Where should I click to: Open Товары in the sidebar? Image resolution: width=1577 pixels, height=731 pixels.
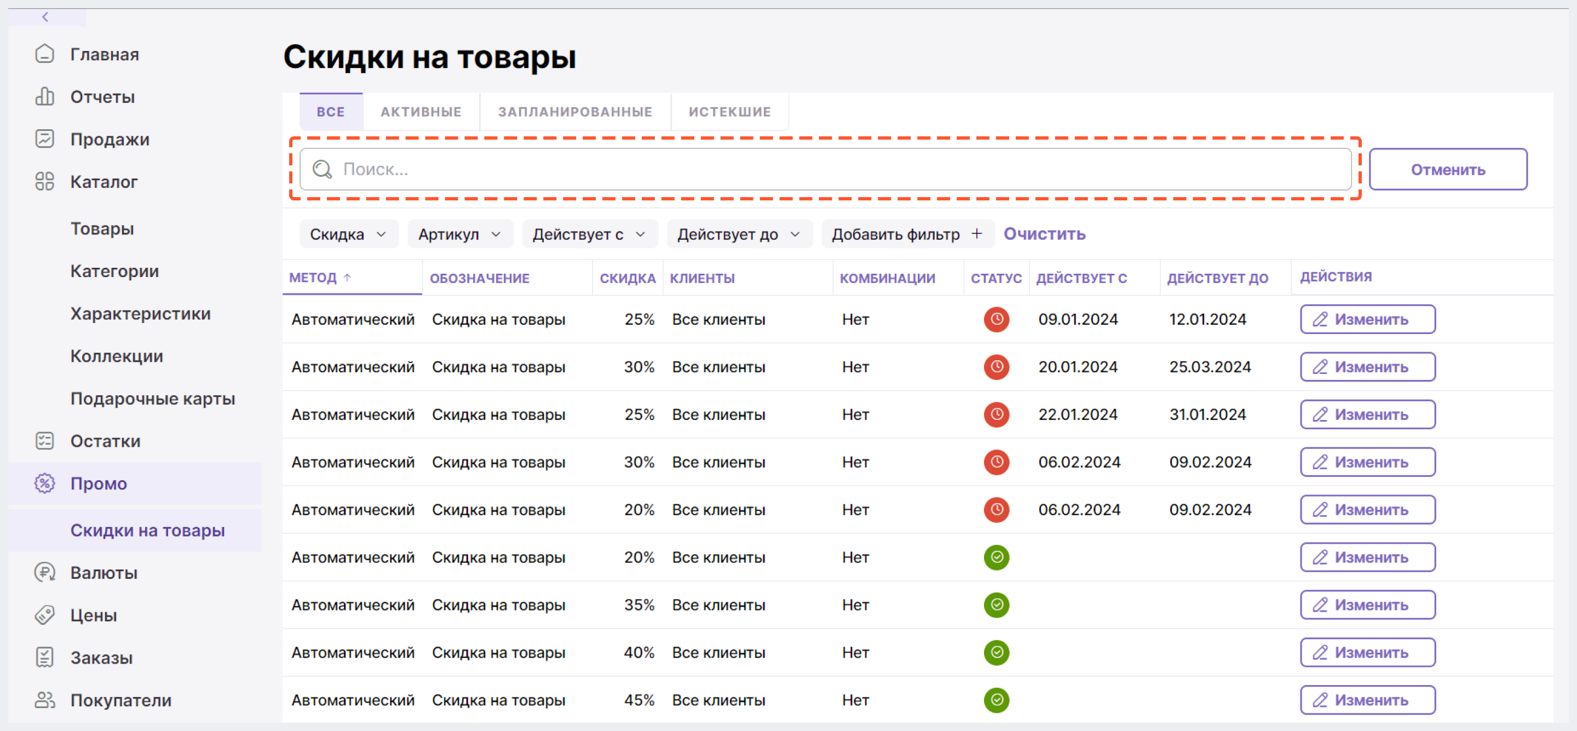coord(102,228)
